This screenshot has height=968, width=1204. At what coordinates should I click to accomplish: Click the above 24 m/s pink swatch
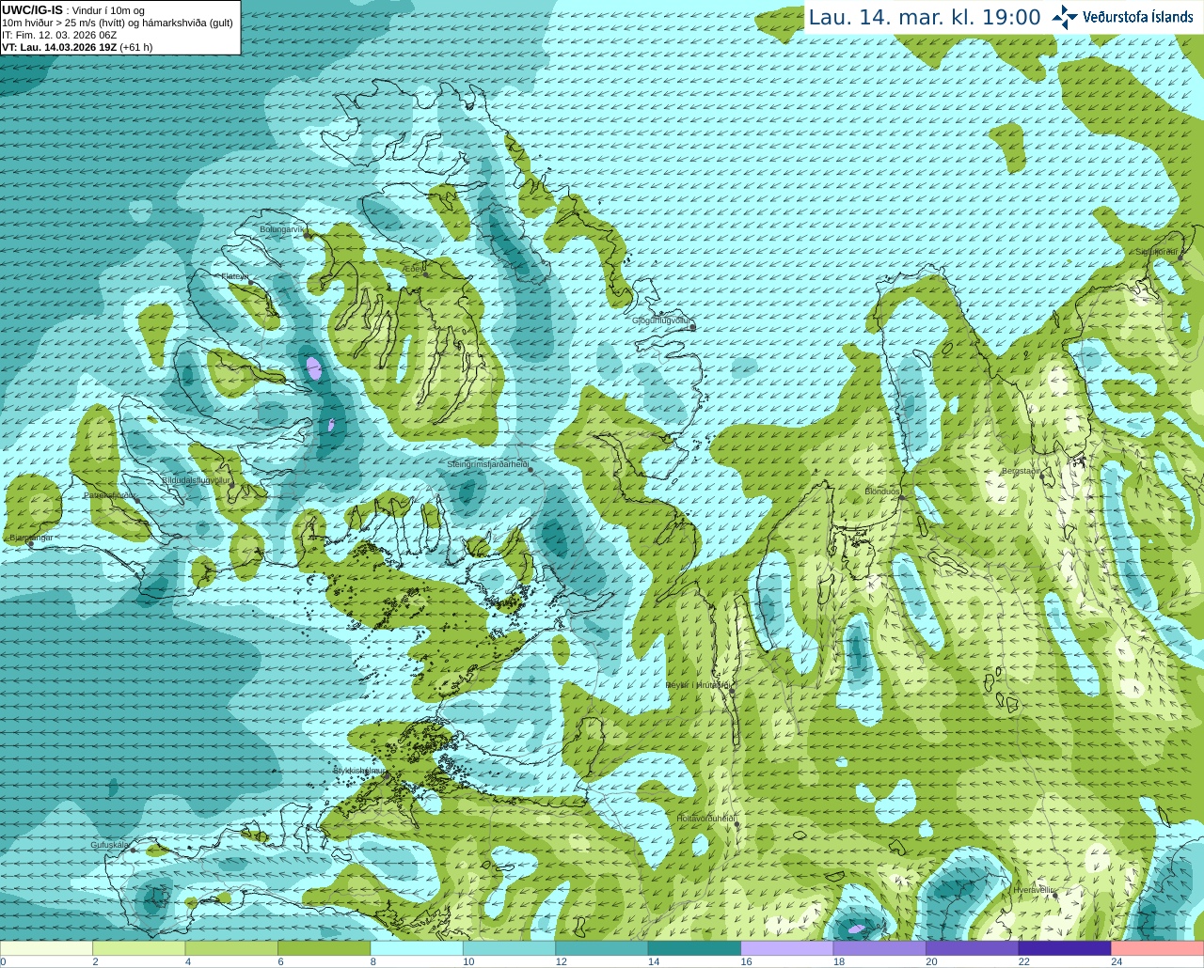[x=1158, y=948]
